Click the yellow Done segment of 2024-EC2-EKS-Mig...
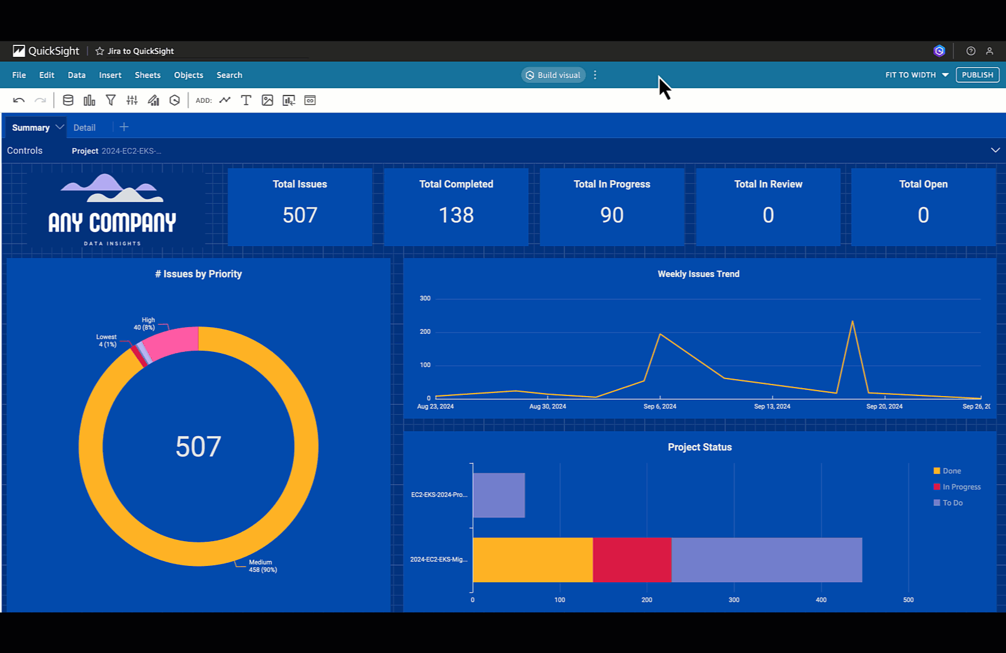The width and height of the screenshot is (1006, 653). 533,560
